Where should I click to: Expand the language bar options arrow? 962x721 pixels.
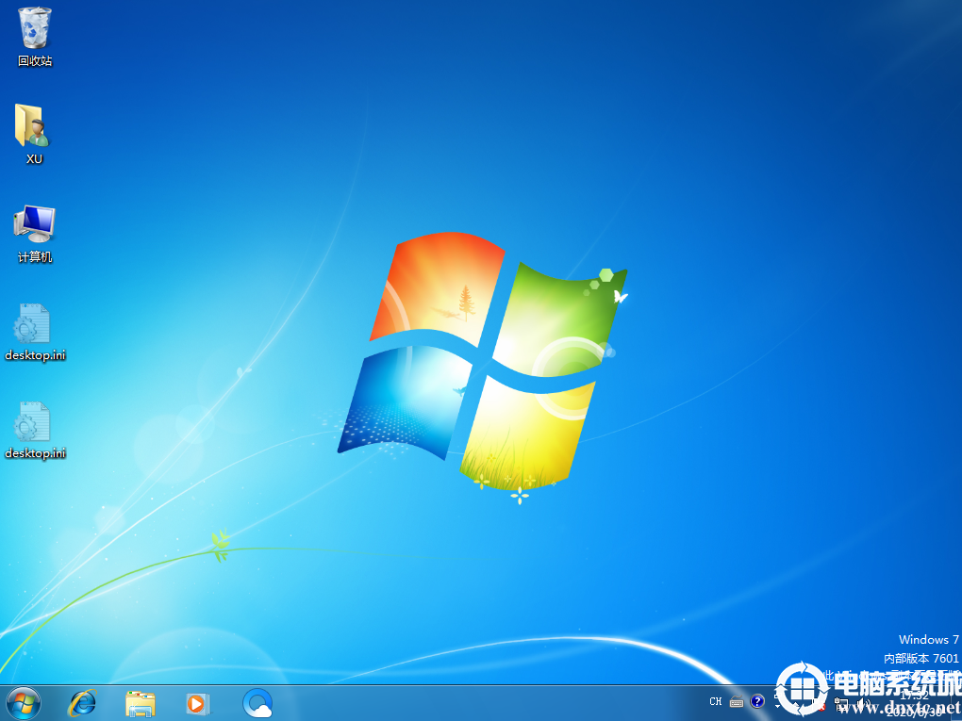(x=777, y=706)
